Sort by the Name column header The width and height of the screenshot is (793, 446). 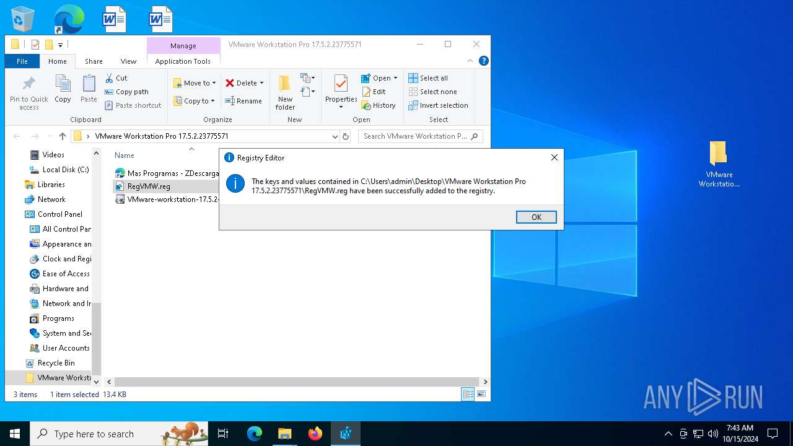[125, 155]
